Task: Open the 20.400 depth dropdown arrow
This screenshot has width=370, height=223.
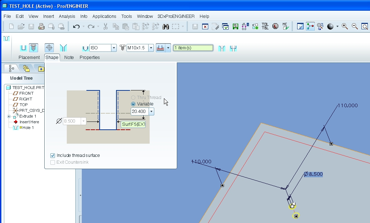Action: pos(151,111)
